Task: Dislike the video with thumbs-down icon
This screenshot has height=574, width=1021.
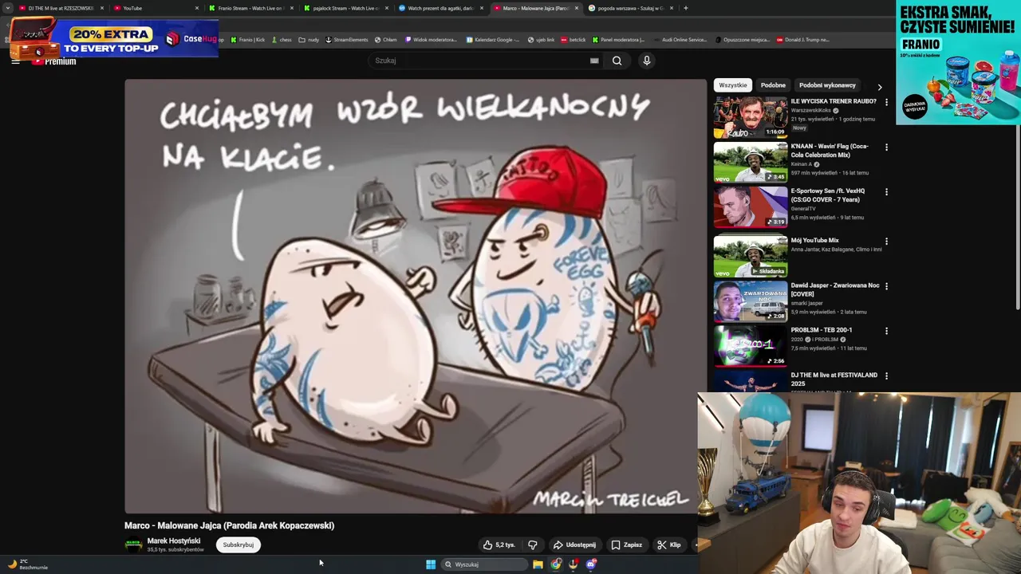Action: 533,545
